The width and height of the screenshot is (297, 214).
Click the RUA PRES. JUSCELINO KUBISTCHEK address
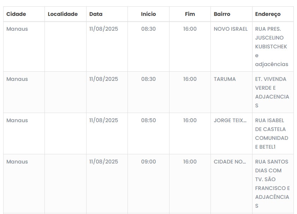pos(271,47)
